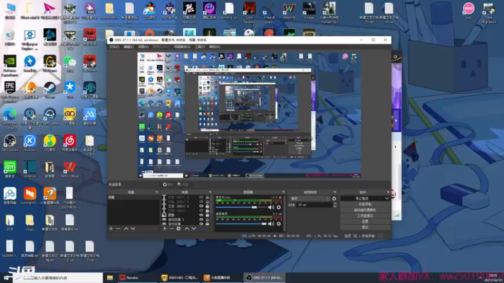The image size is (504, 283).
Task: Pop out the Sources dock panel
Action: [210, 192]
